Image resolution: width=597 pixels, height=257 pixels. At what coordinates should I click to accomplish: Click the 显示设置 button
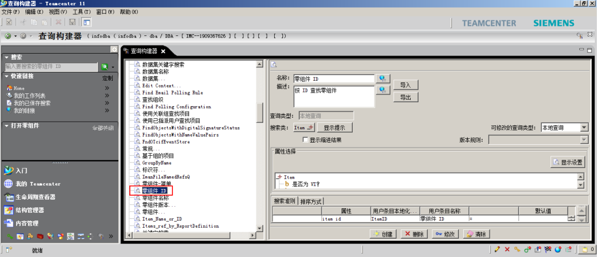pos(568,162)
